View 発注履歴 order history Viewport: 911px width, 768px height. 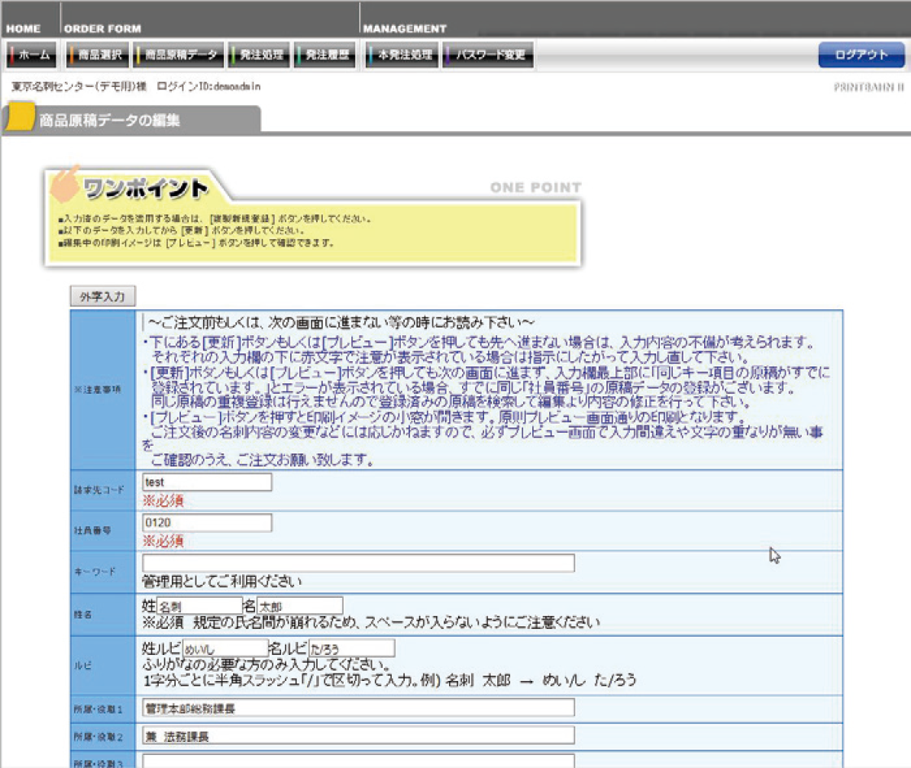click(325, 55)
